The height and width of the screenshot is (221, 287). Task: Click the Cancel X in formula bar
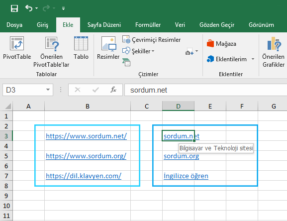(x=78, y=90)
